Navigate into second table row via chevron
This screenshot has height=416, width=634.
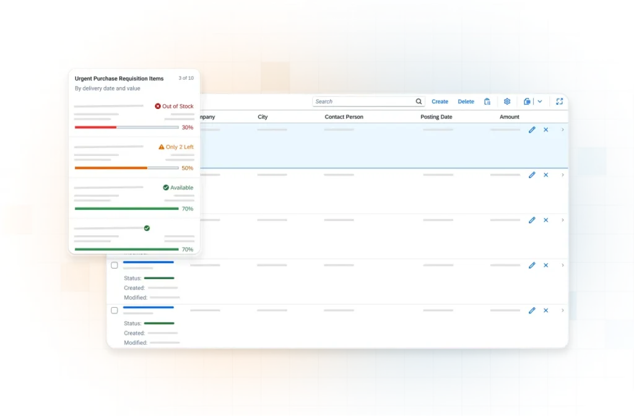point(562,175)
